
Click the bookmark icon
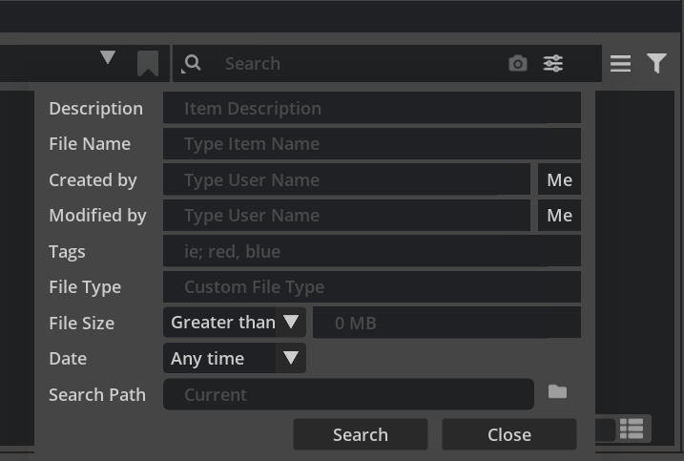pyautogui.click(x=148, y=64)
